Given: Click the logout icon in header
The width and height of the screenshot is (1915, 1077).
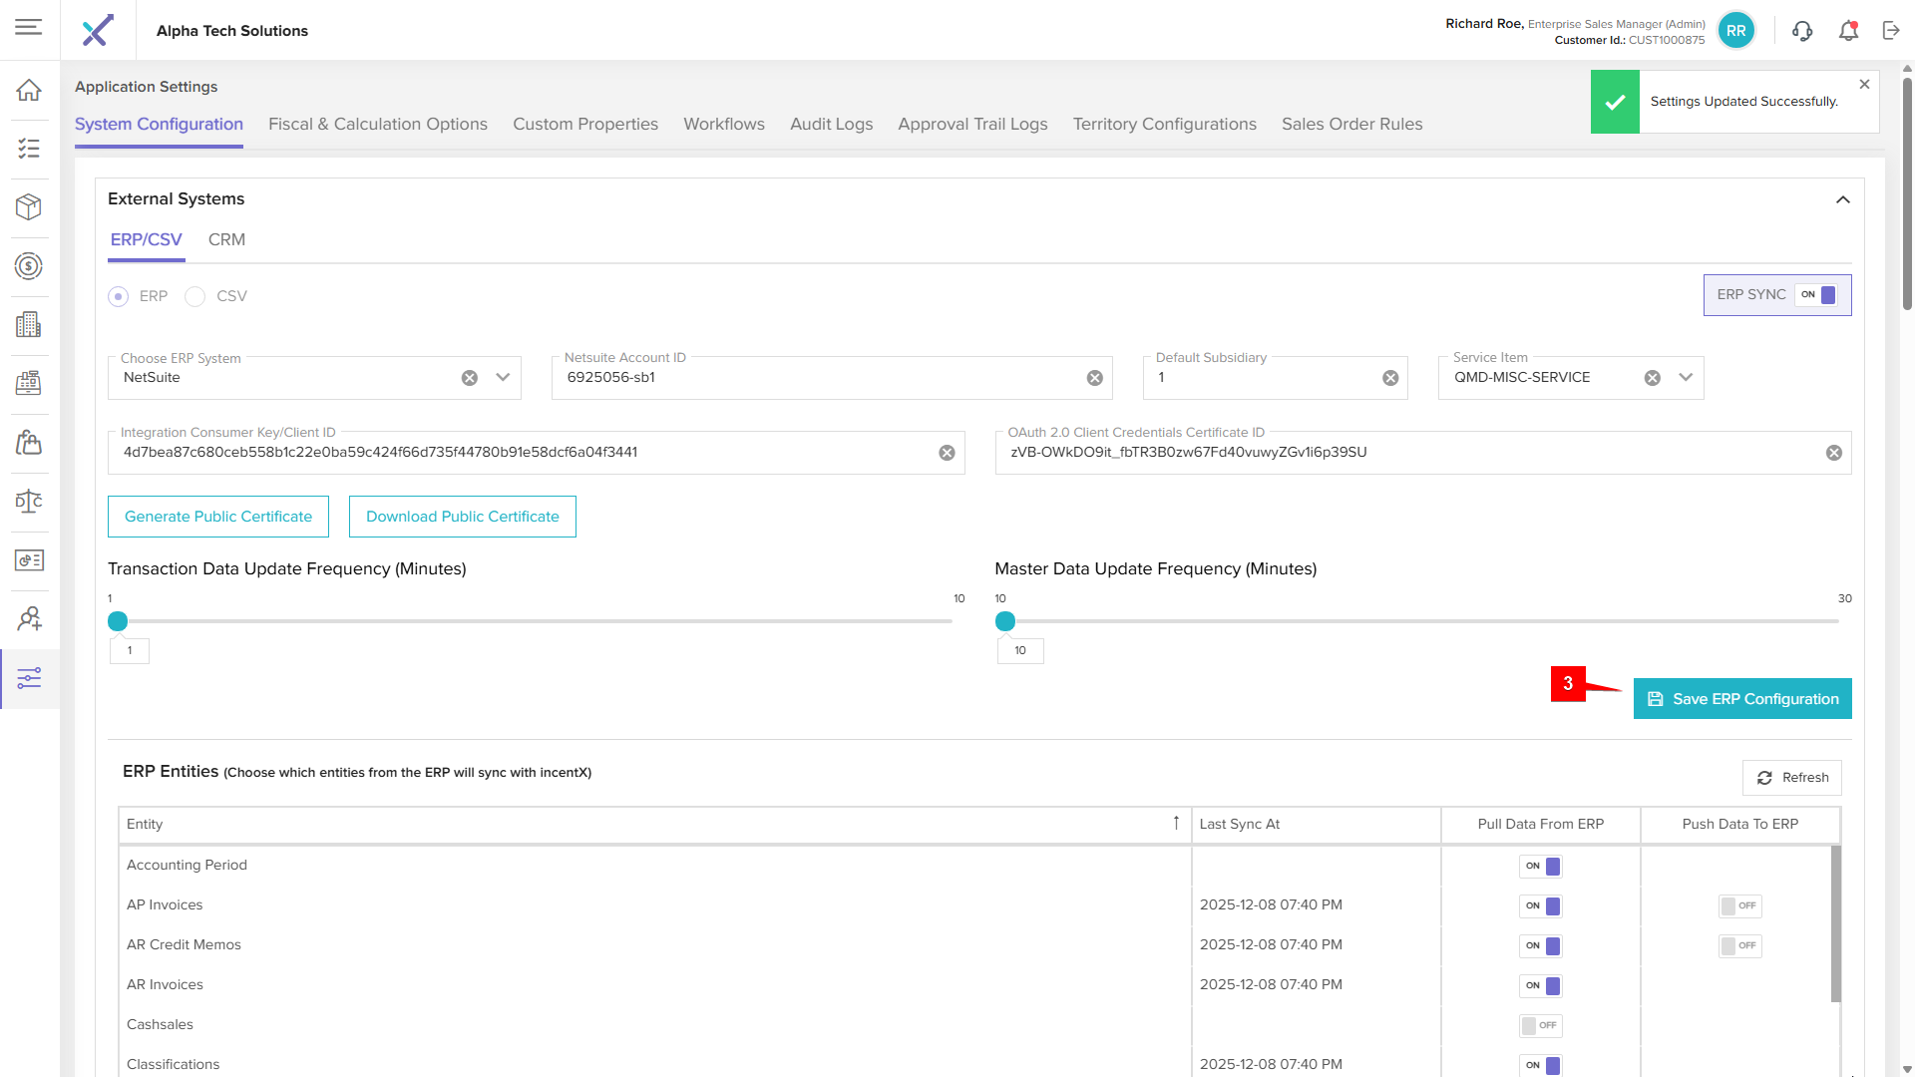Looking at the screenshot, I should [x=1891, y=31].
